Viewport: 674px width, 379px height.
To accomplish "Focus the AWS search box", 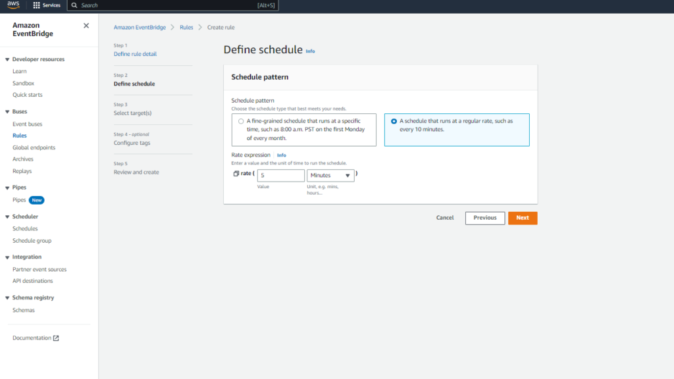I will pos(173,5).
